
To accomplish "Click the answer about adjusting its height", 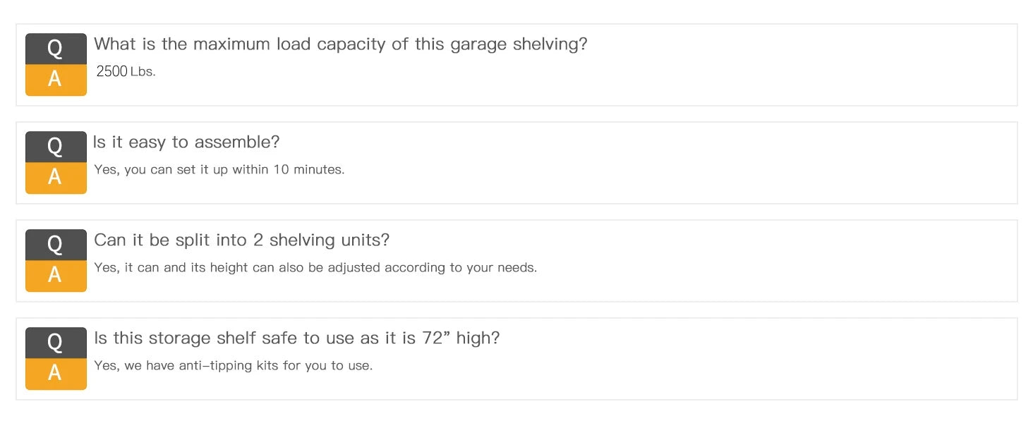I will click(x=315, y=268).
